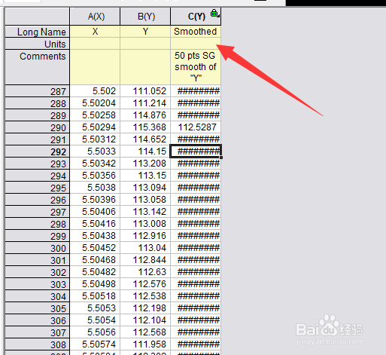Click cell with value 5.50294
Viewport: 386px width, 355px height.
[95, 127]
